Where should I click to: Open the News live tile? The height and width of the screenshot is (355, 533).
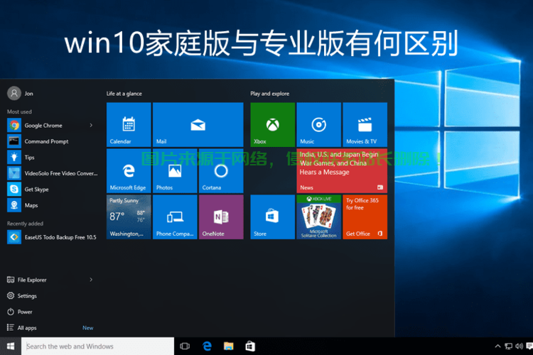[x=342, y=171]
